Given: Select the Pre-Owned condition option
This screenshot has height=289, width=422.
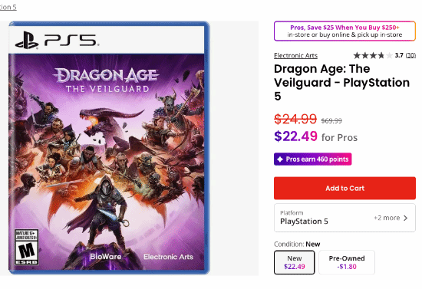Looking at the screenshot, I should click(x=347, y=262).
